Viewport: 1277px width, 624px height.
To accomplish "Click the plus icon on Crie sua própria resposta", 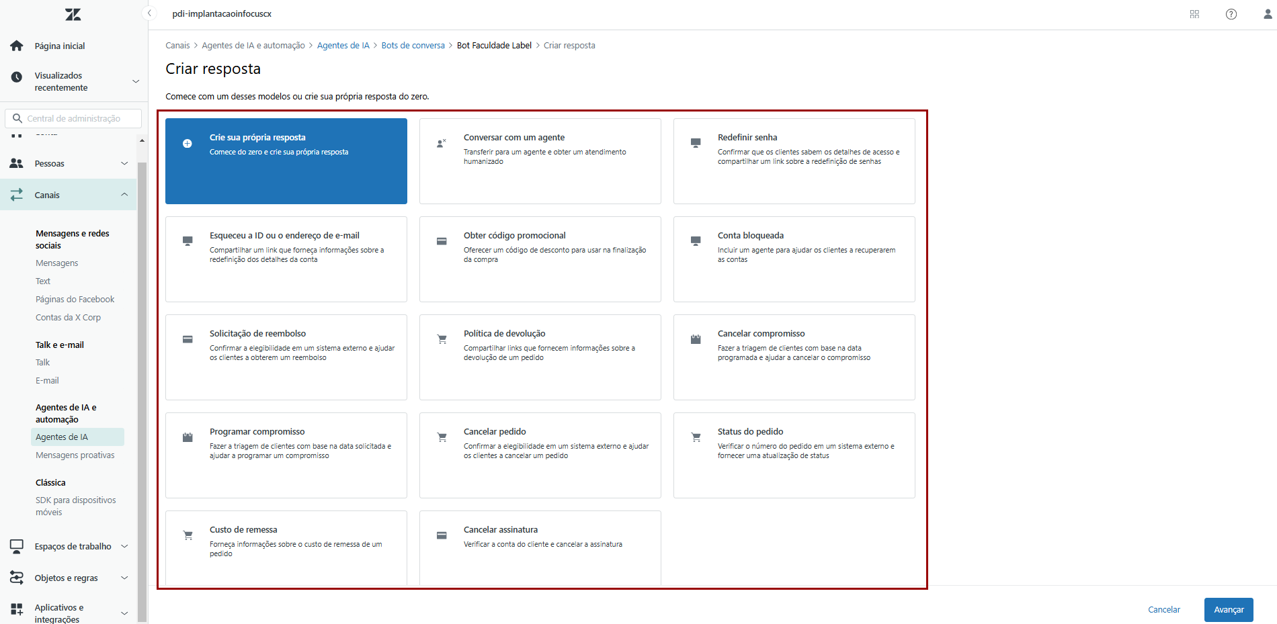I will coord(188,143).
